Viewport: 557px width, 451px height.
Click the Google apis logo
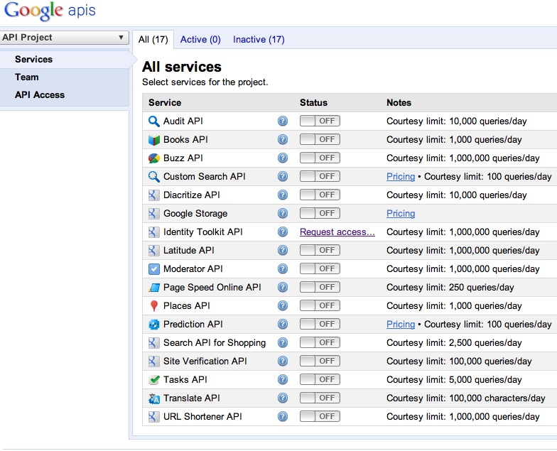[x=50, y=11]
